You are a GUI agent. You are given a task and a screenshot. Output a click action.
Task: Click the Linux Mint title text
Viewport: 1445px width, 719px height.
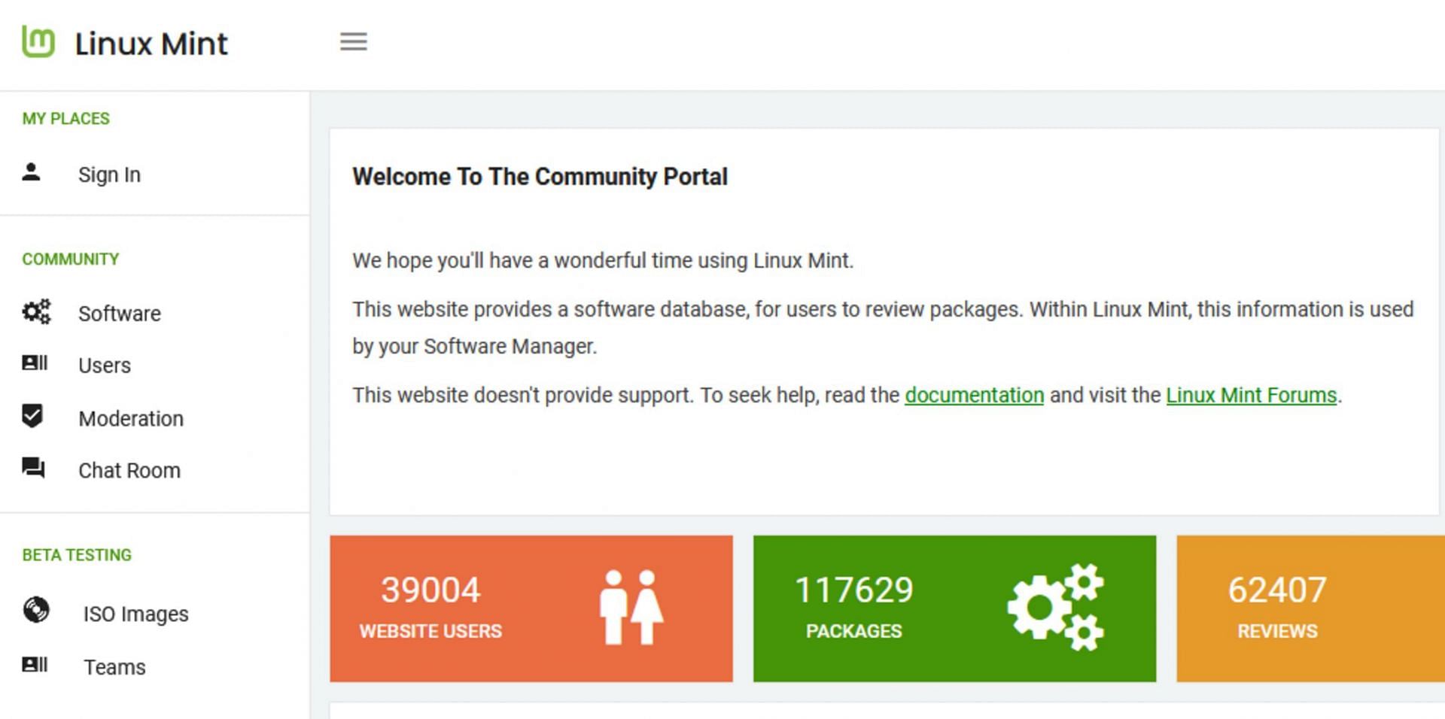pyautogui.click(x=151, y=44)
